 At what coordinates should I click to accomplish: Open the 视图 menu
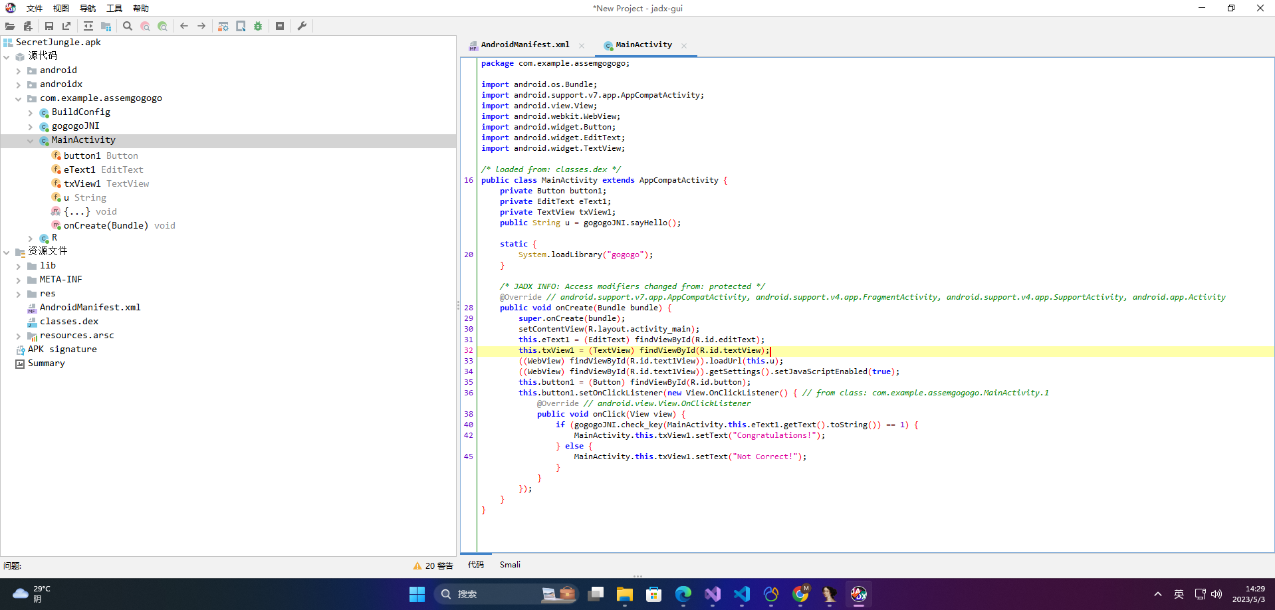(x=61, y=8)
